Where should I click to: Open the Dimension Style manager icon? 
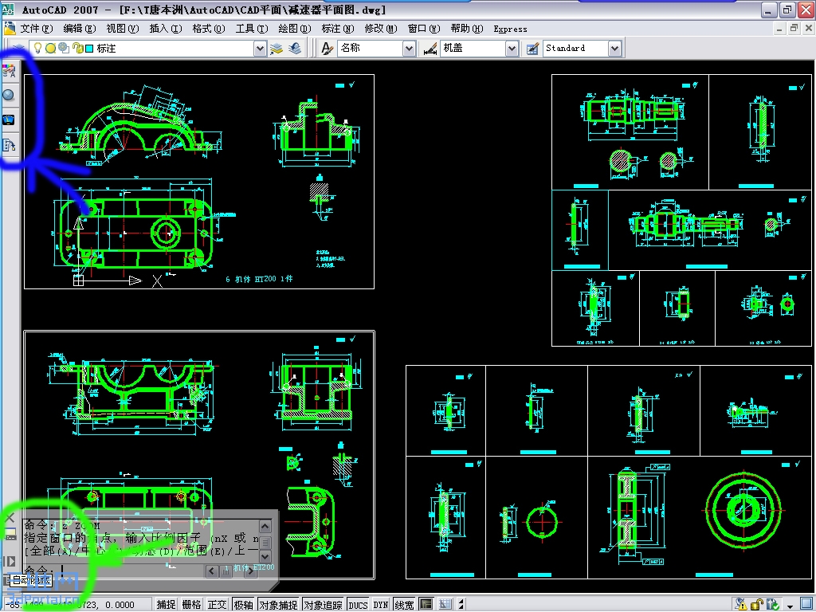(x=430, y=48)
